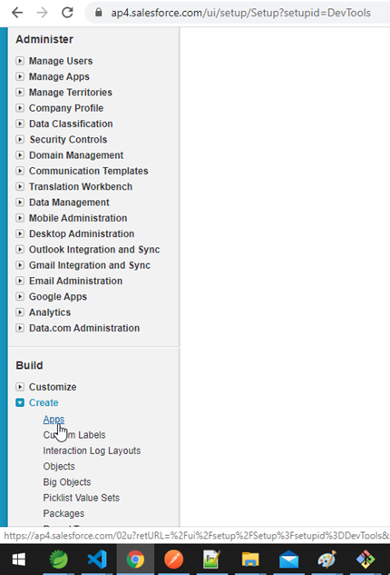Click the browser back arrow

point(17,13)
